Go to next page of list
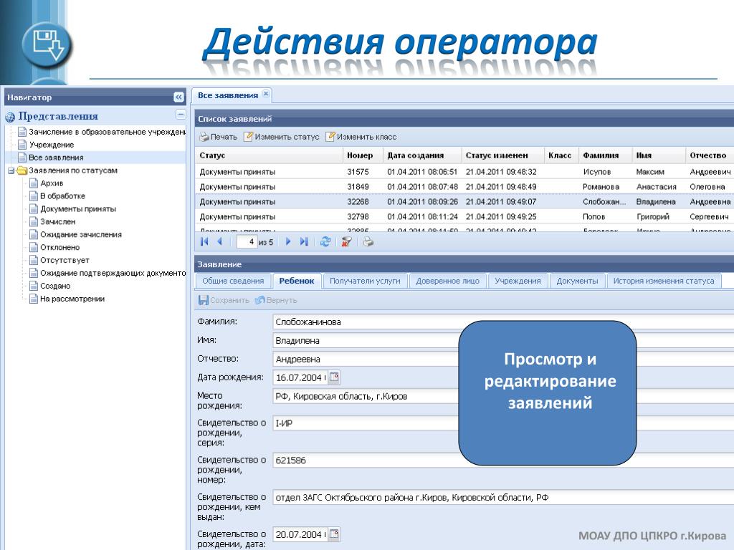This screenshot has height=550, width=734. point(288,241)
